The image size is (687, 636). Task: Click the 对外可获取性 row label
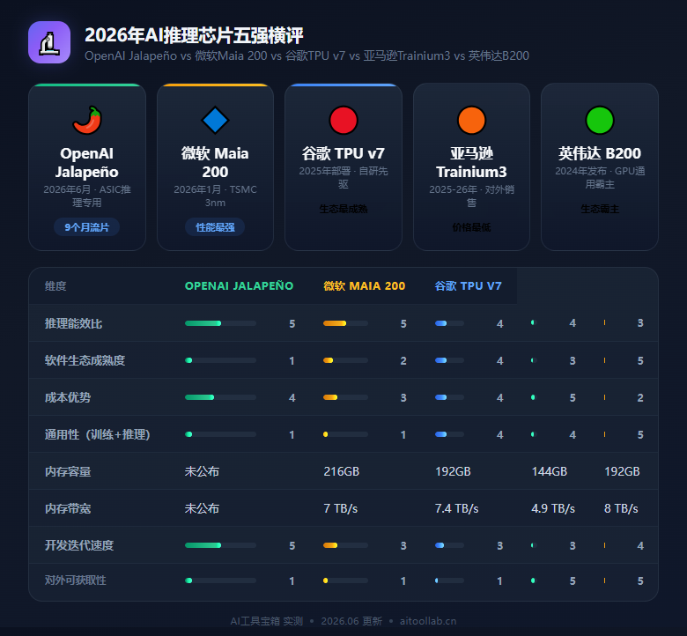click(76, 581)
